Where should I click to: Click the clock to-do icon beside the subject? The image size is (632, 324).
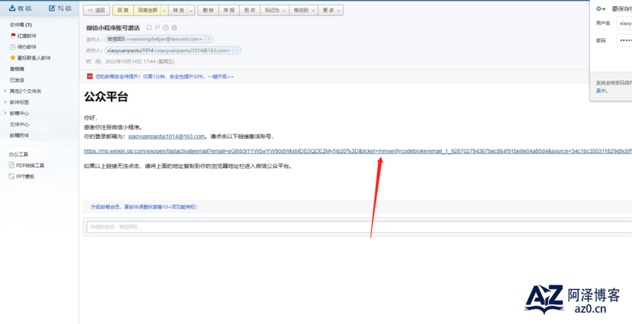(x=166, y=28)
